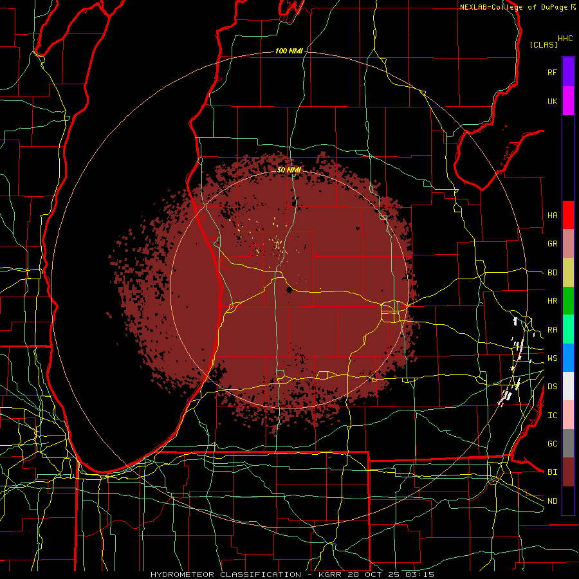Viewport: 579px width, 579px height.
Task: Select the IC legend label
Action: click(552, 416)
